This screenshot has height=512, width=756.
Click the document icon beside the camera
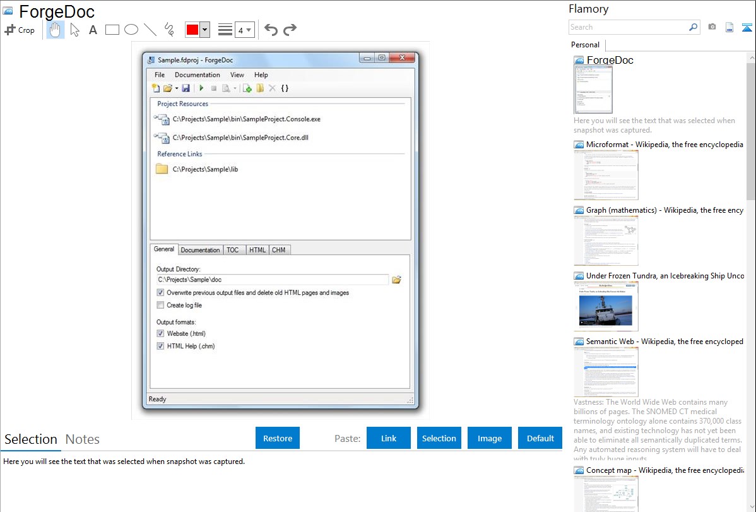[729, 27]
